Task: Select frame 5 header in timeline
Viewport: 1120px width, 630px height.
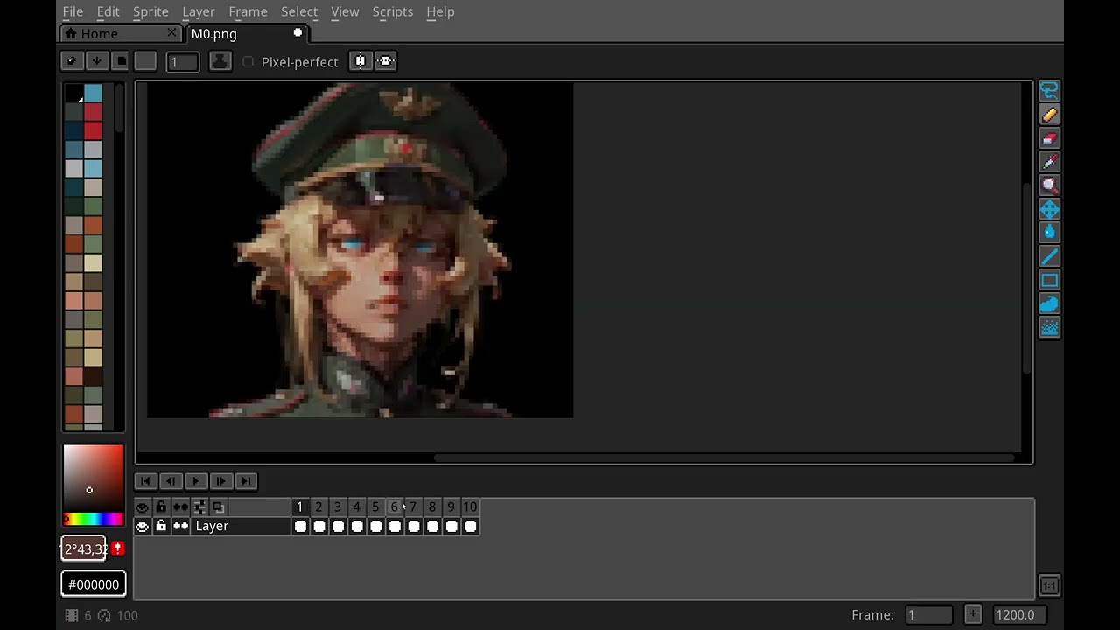Action: [x=375, y=507]
